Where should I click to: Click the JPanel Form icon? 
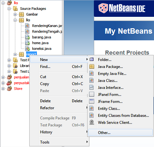92,94
